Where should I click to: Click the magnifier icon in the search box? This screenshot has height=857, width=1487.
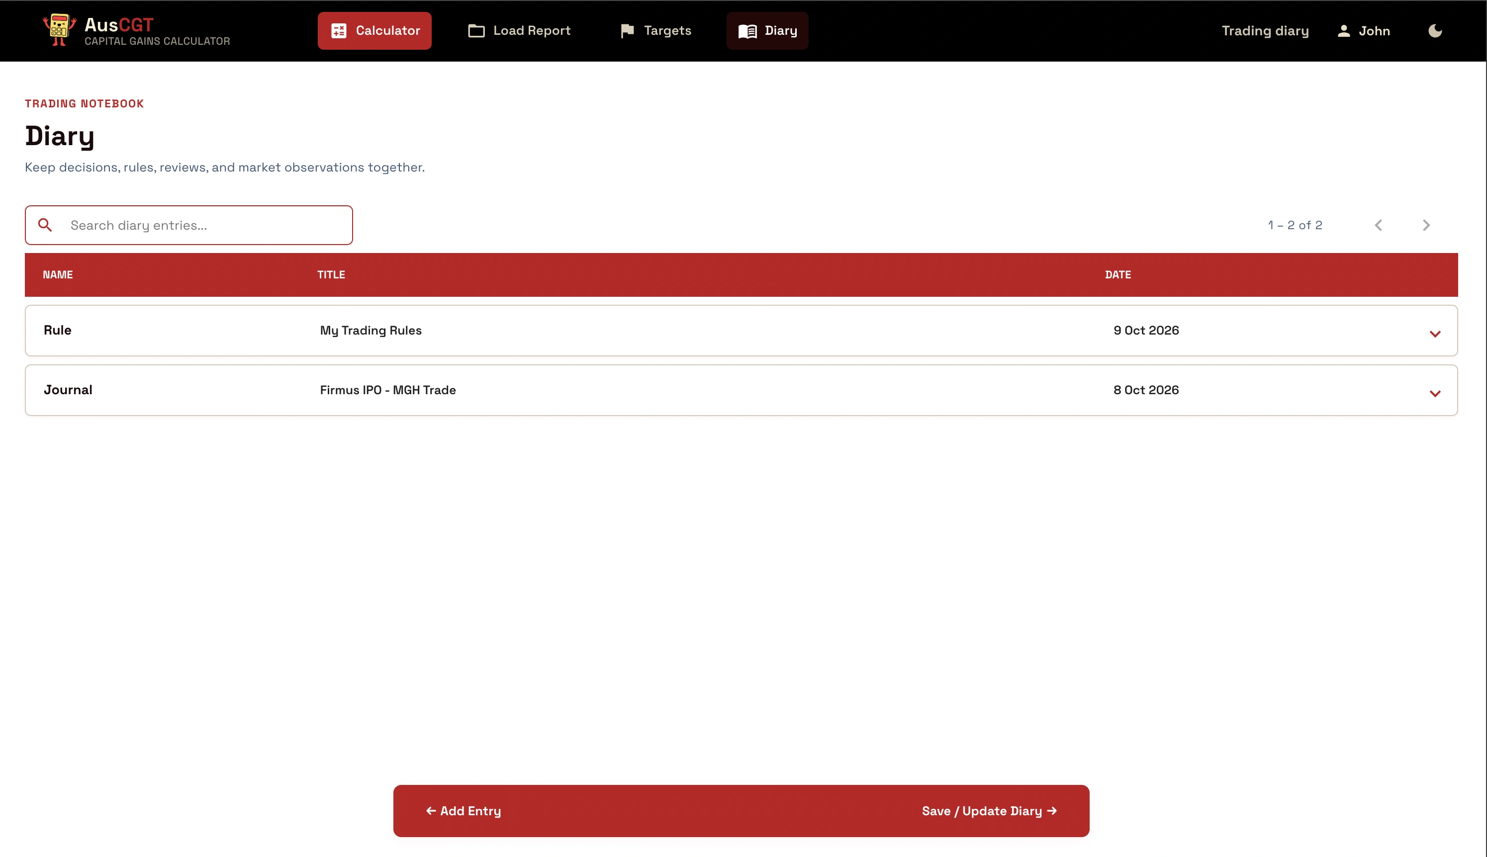(x=45, y=225)
